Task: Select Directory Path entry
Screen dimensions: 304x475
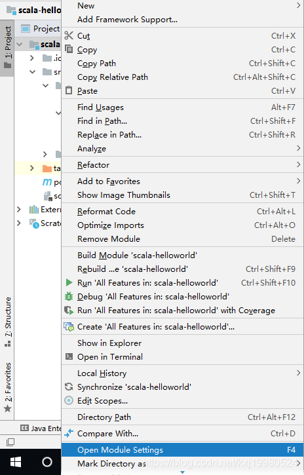Action: tap(183, 417)
